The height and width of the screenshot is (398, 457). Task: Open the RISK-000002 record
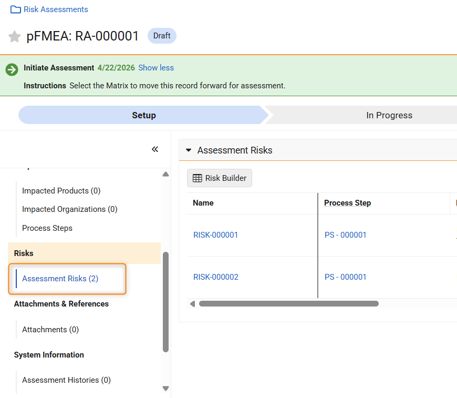click(x=215, y=277)
